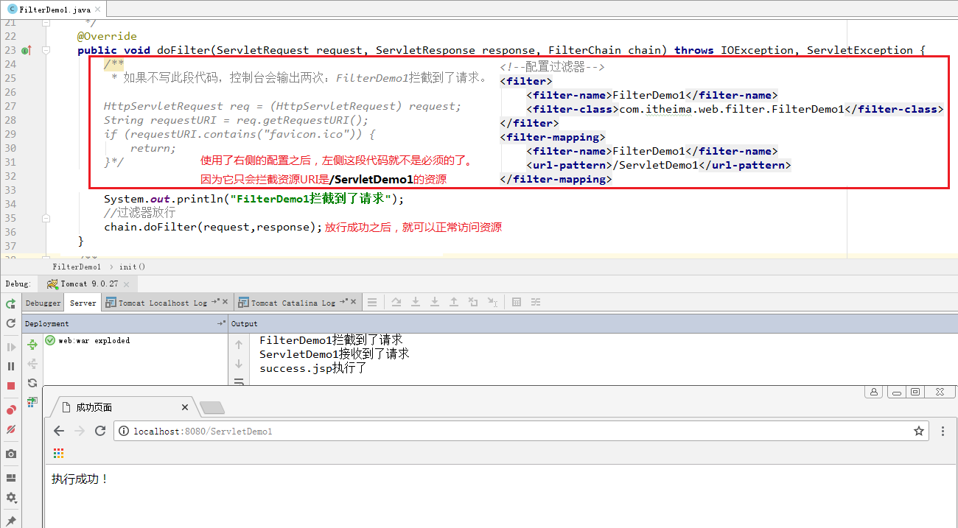Click FilterDemo1 in the breadcrumb bar
Viewport: 958px width, 528px height.
tap(77, 267)
